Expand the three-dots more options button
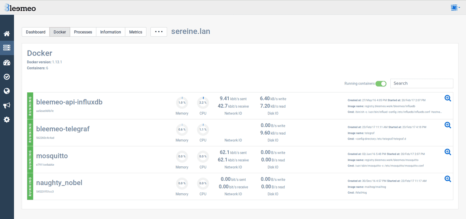The image size is (466, 219). [x=158, y=32]
